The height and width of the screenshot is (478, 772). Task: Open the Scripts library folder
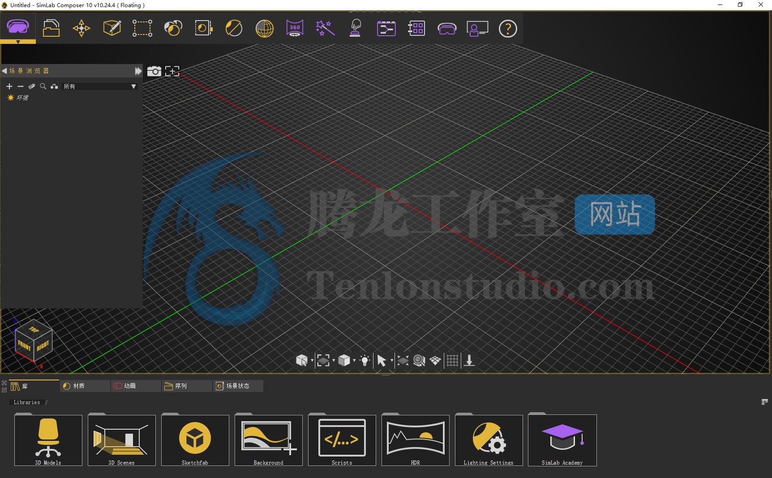[x=342, y=440]
